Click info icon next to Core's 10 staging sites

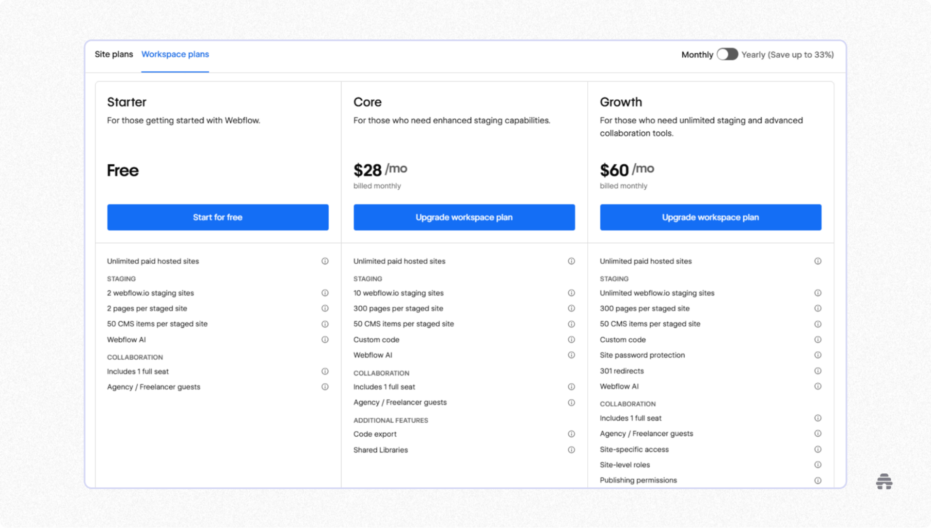571,293
